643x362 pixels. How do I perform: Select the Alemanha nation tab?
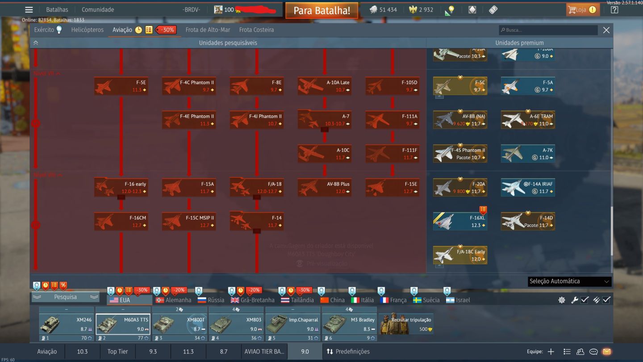[173, 300]
